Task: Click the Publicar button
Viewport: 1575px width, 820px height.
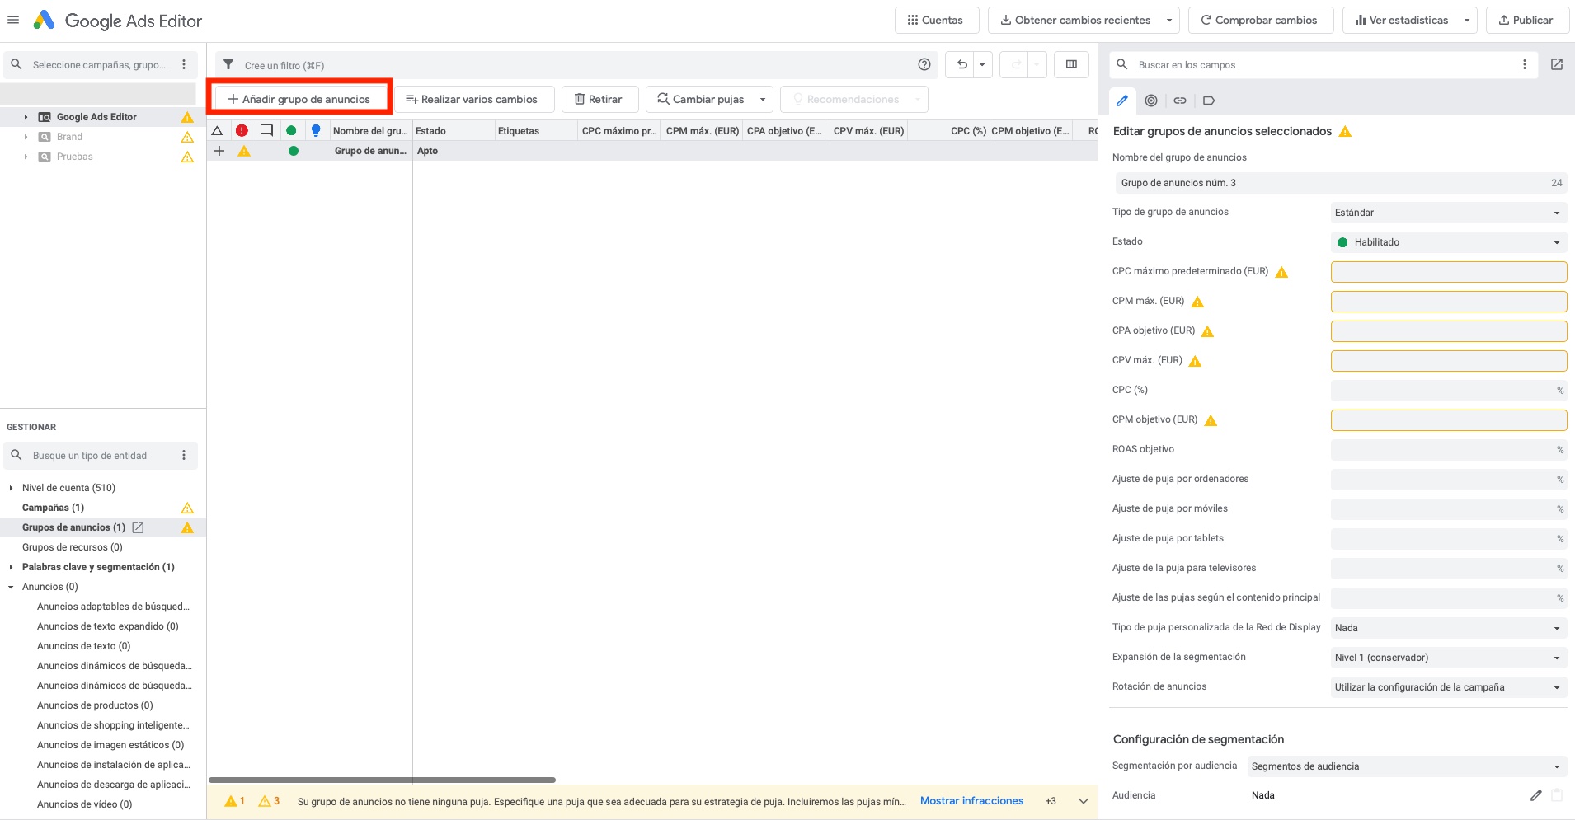Action: [1526, 21]
